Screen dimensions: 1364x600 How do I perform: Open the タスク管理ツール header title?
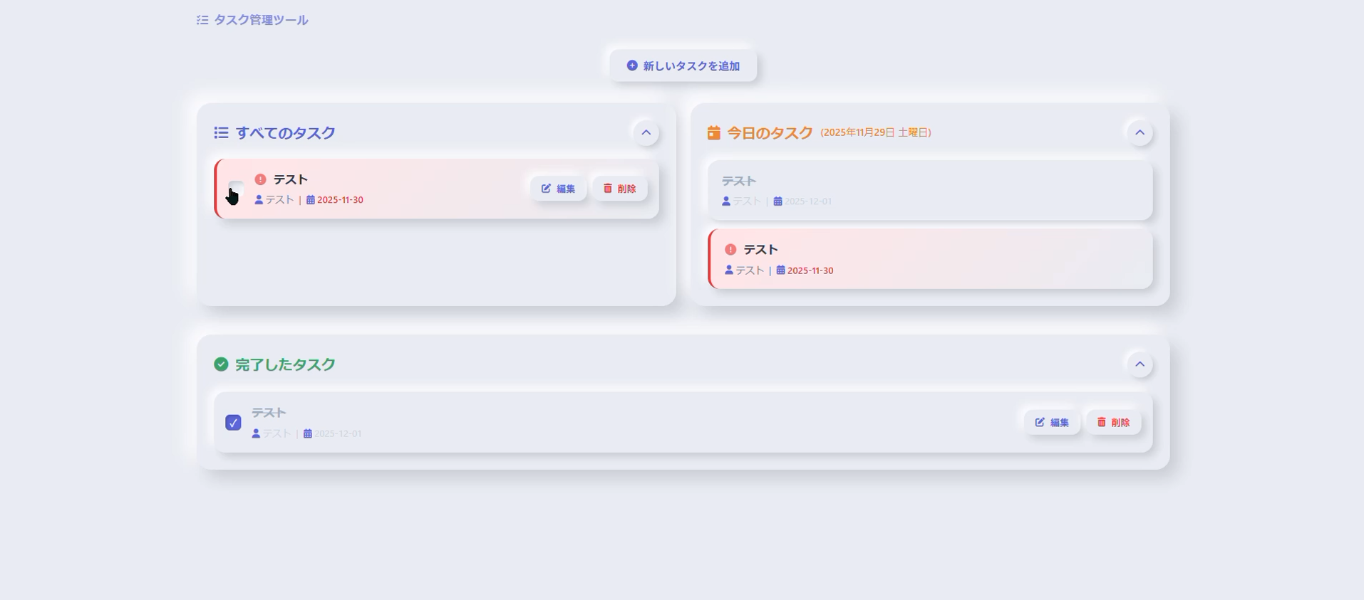click(x=261, y=20)
